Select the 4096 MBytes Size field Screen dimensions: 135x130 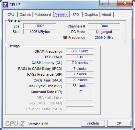click(39, 32)
